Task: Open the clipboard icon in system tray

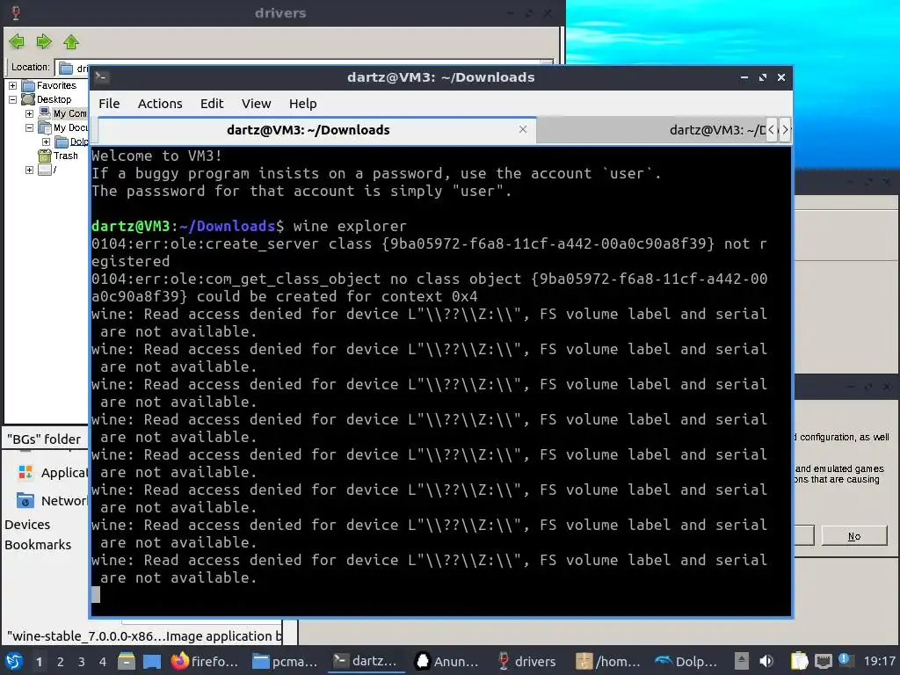Action: coord(799,661)
